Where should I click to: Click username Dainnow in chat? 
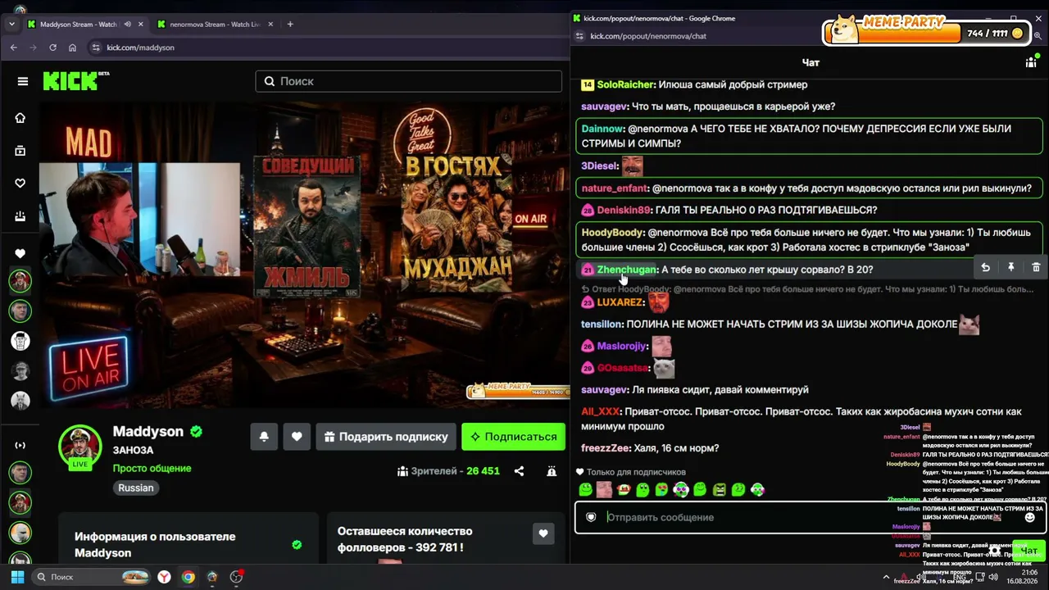[x=602, y=129]
